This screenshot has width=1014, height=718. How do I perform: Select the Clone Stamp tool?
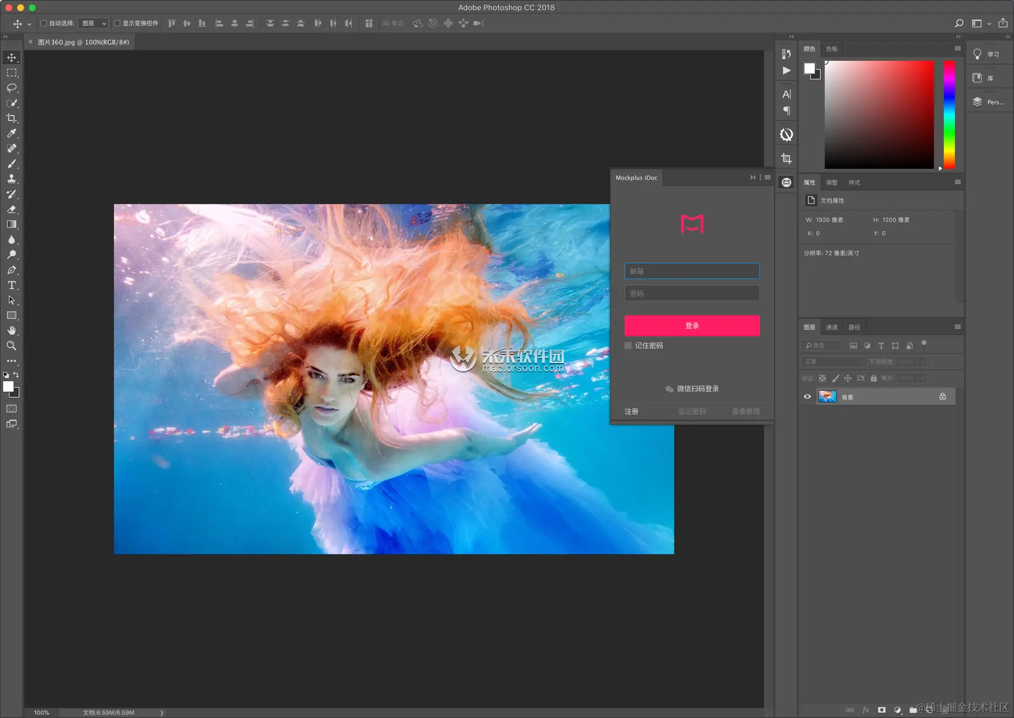point(12,179)
